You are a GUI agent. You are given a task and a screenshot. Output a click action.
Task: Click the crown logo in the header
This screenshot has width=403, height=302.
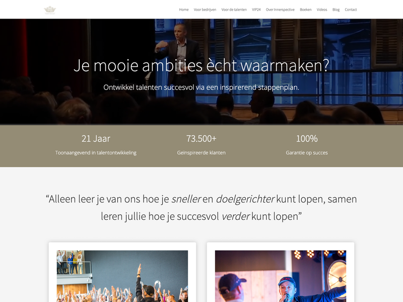coord(50,10)
